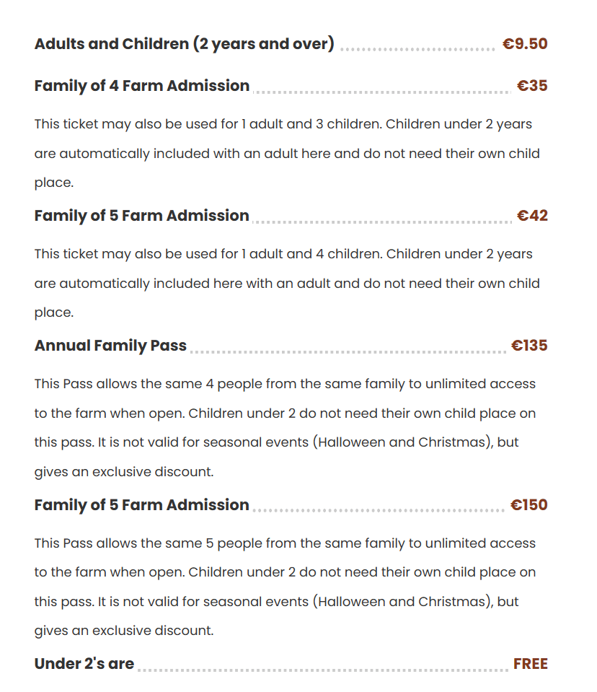Click the Family of 5 heading priced €42

(142, 216)
